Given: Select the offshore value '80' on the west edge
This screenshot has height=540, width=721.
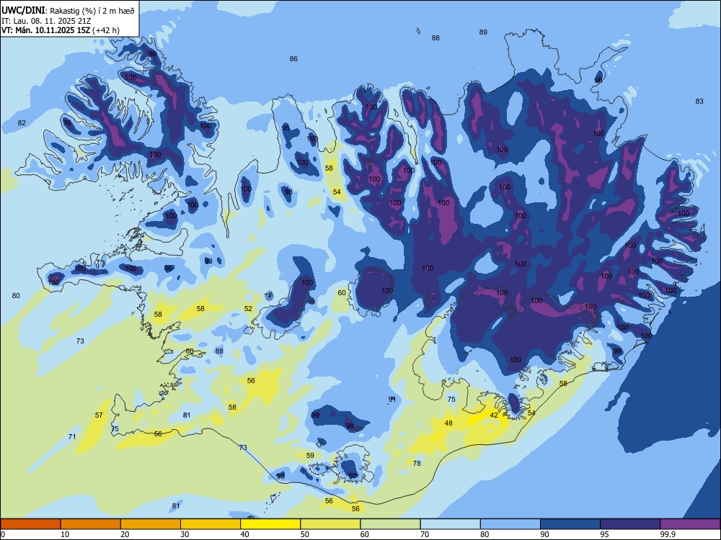Looking at the screenshot, I should (x=16, y=296).
